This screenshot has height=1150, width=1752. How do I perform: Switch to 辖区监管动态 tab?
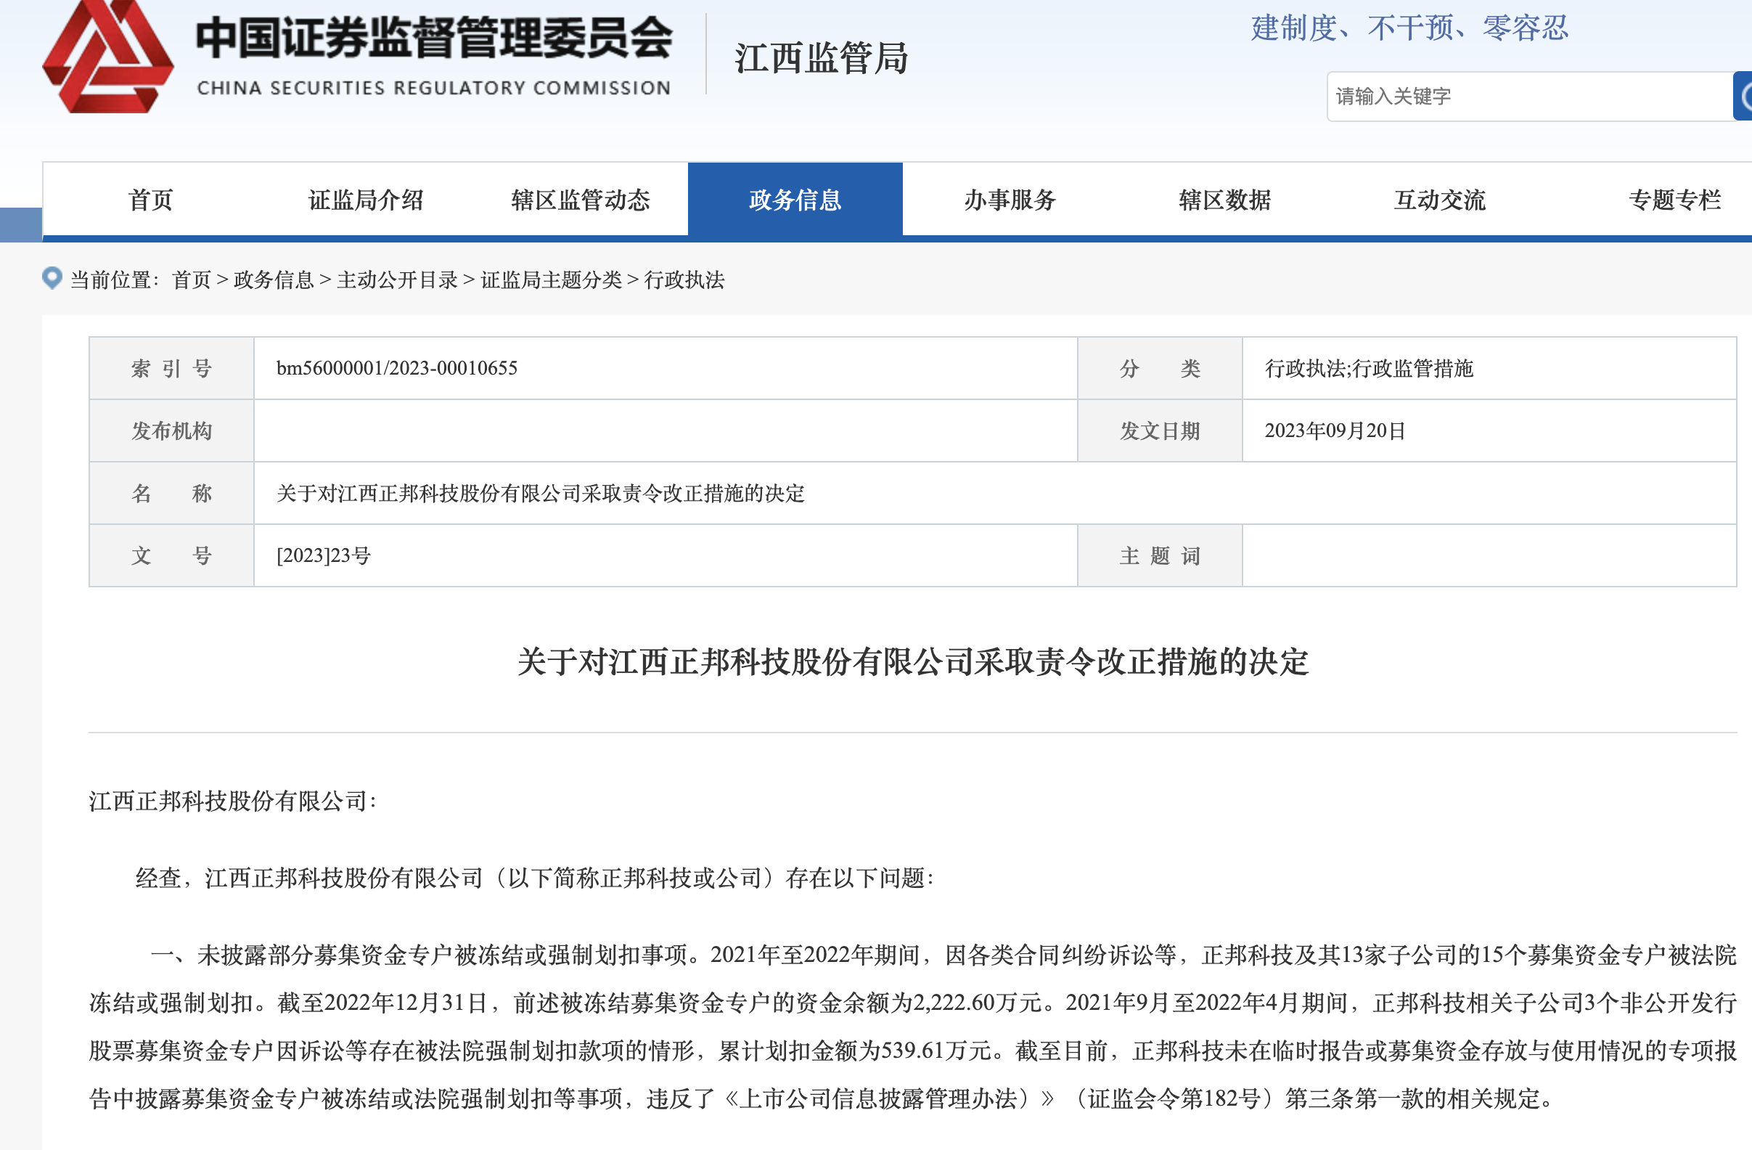coord(580,200)
